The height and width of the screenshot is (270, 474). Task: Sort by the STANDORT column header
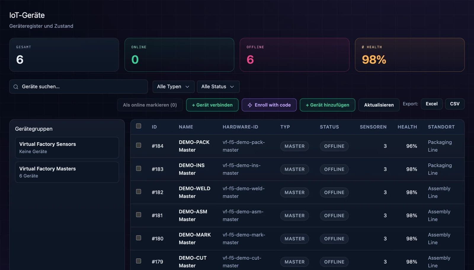[441, 127]
